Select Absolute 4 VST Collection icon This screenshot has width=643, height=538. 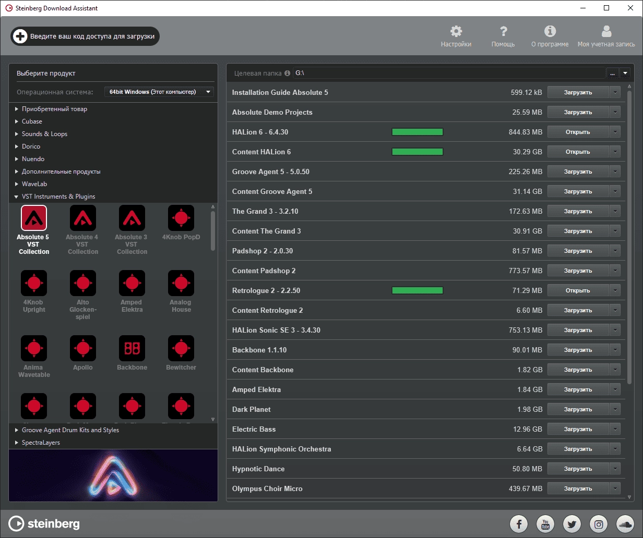point(83,218)
